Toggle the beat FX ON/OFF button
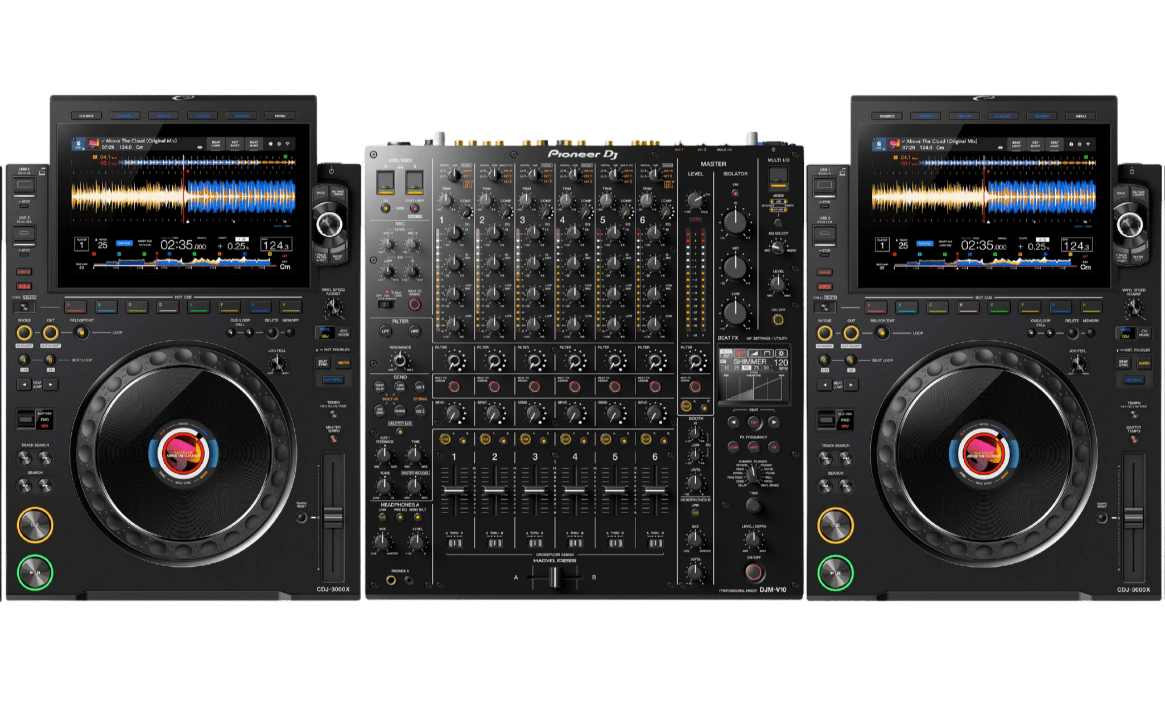Viewport: 1165px width, 715px height. pyautogui.click(x=753, y=572)
